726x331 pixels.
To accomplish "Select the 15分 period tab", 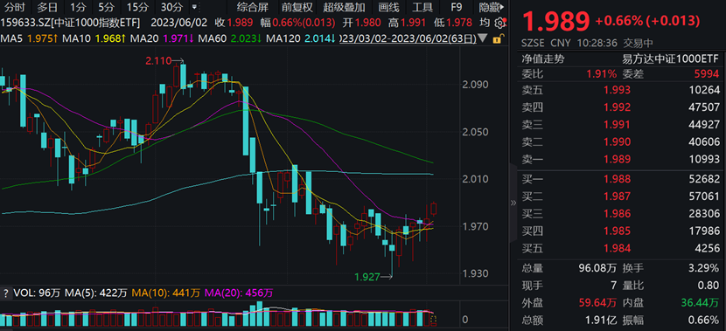I will click(136, 7).
